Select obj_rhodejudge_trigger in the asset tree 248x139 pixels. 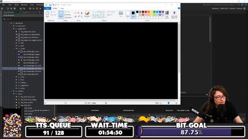click(31, 54)
